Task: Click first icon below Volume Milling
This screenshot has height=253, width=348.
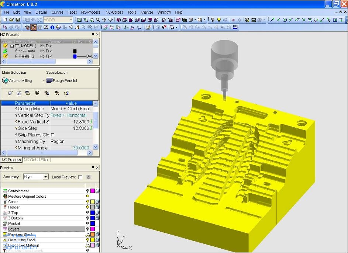Action: pyautogui.click(x=10, y=93)
